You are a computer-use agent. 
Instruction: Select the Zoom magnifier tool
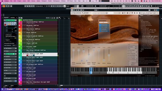tap(138, 6)
